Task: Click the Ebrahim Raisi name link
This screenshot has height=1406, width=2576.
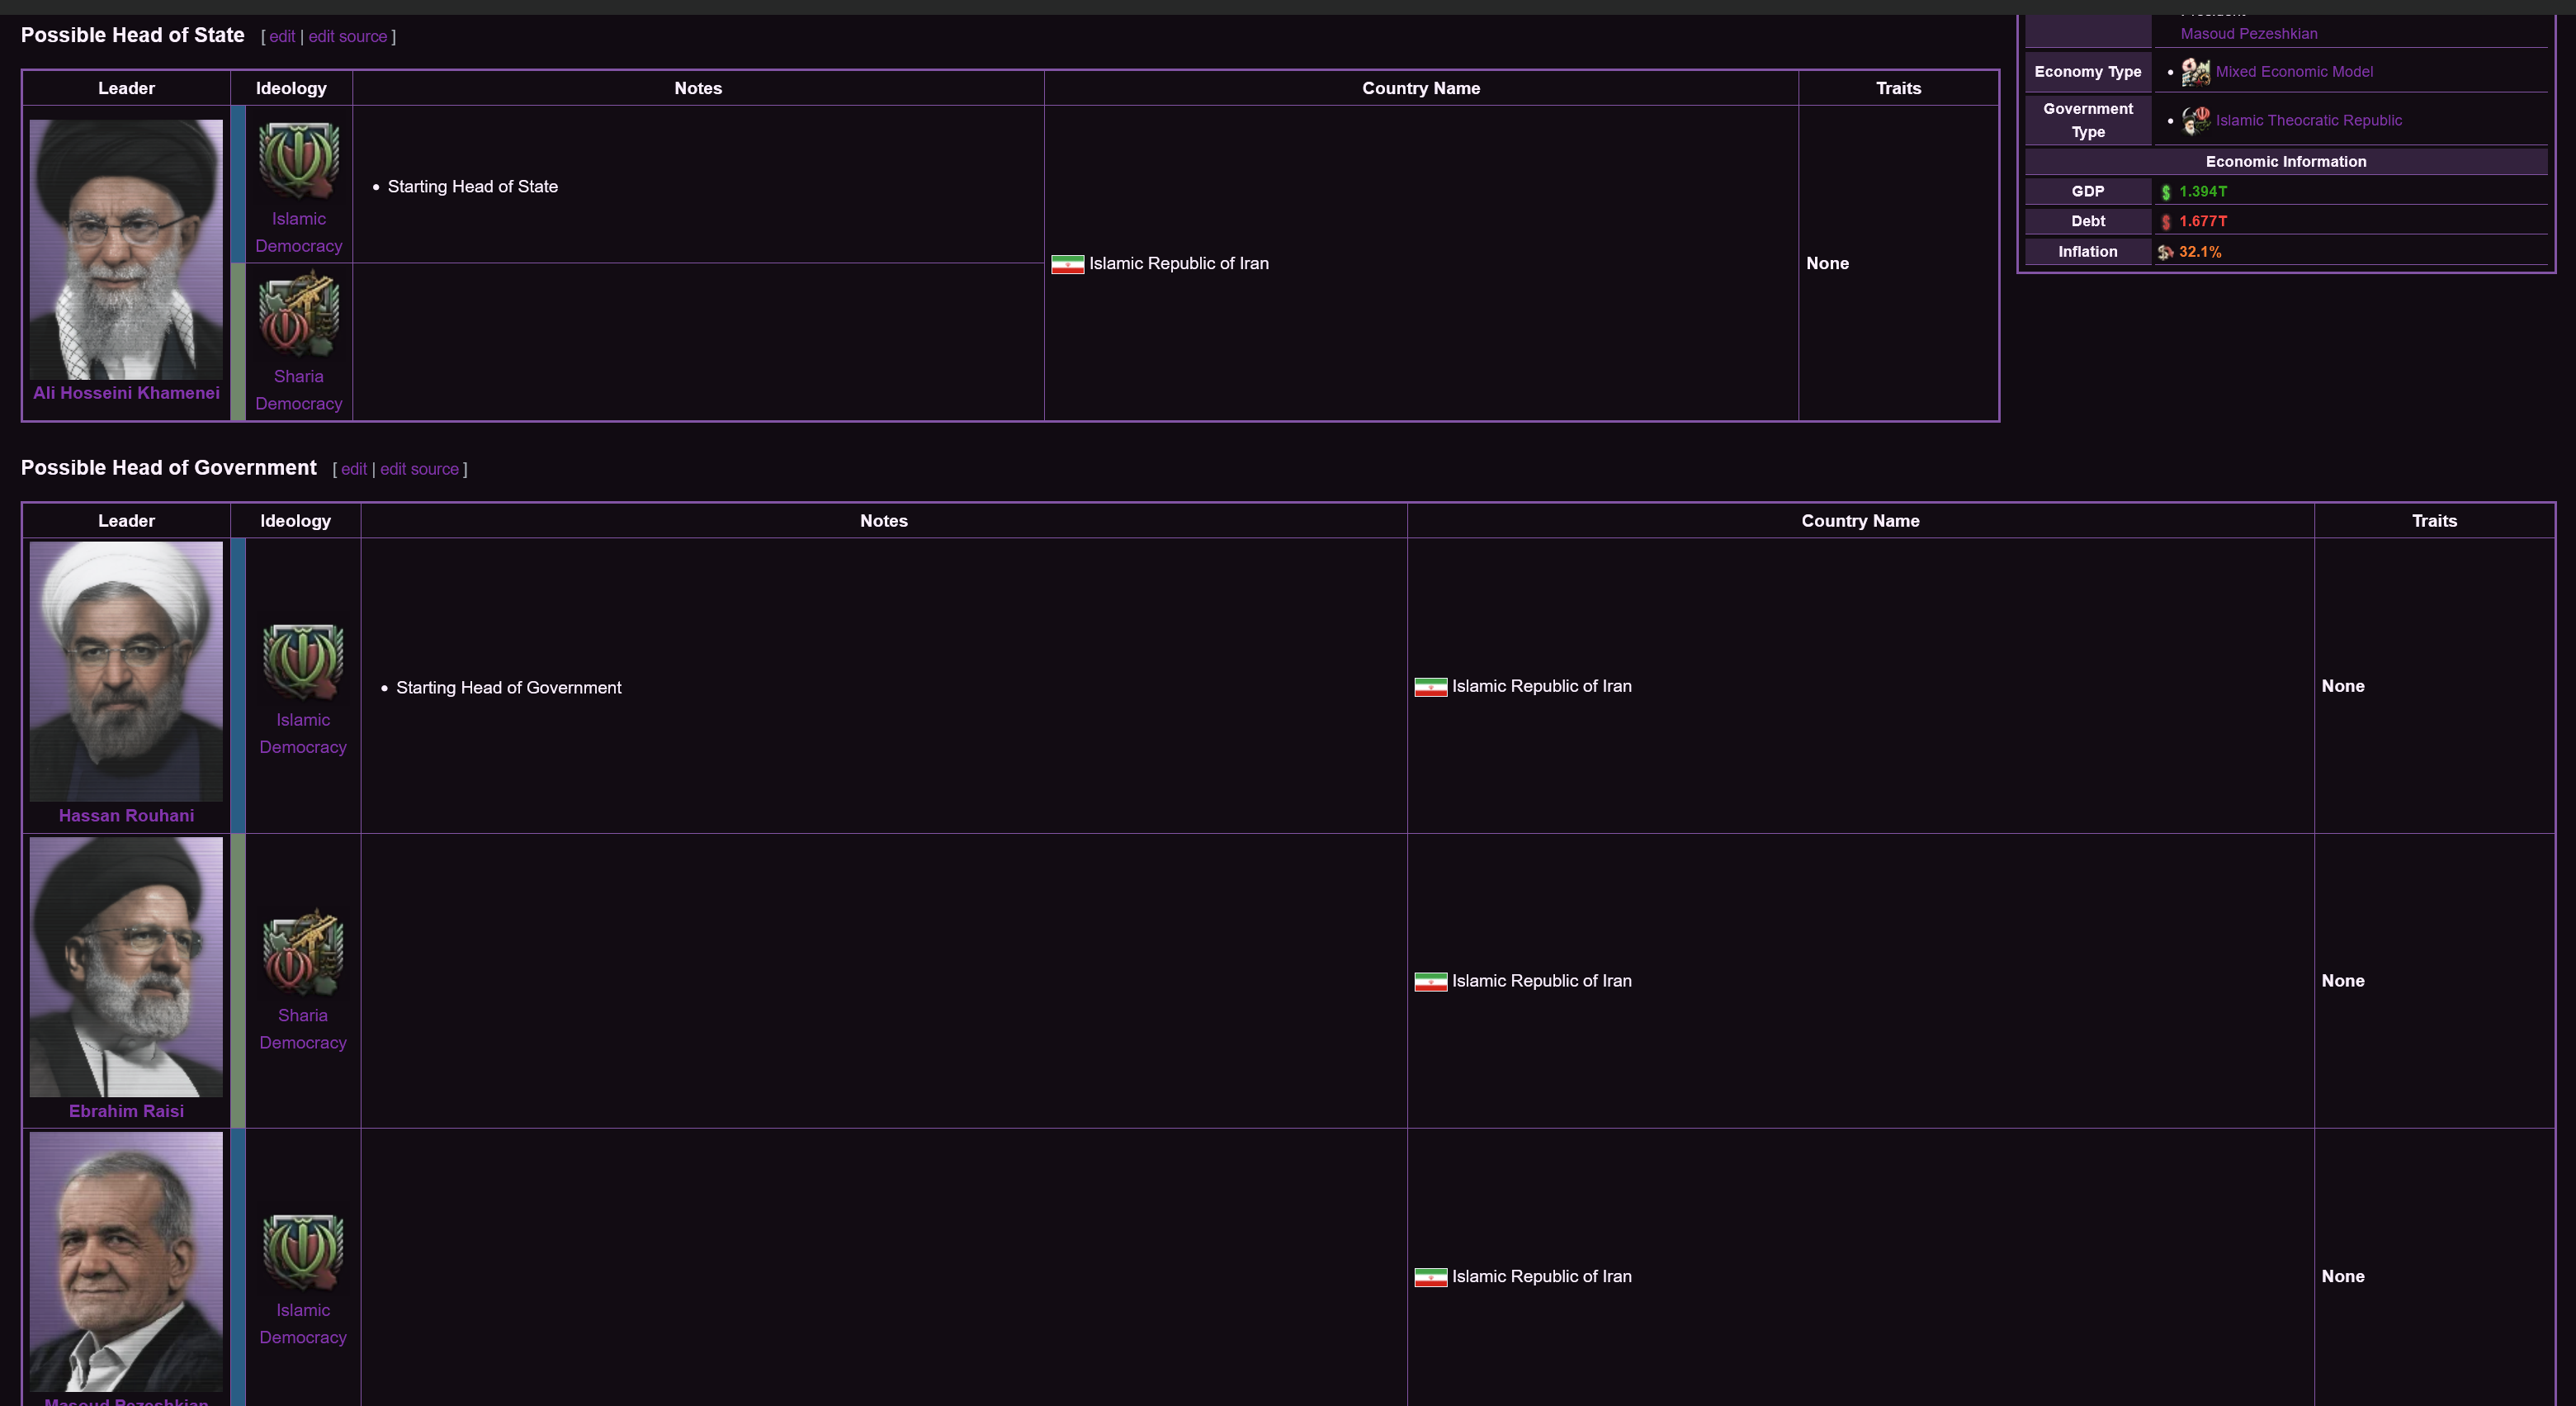Action: click(x=126, y=1111)
